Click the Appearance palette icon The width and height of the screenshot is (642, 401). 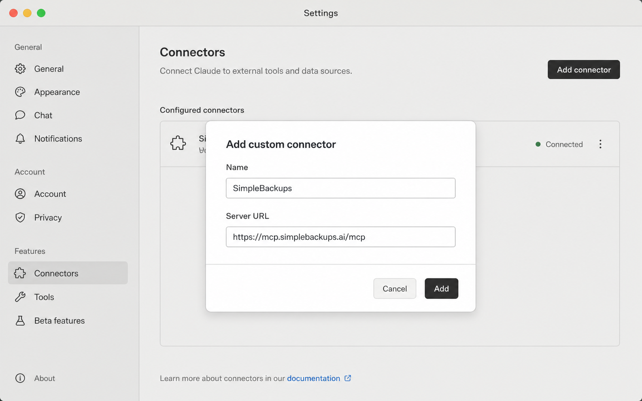pos(20,92)
